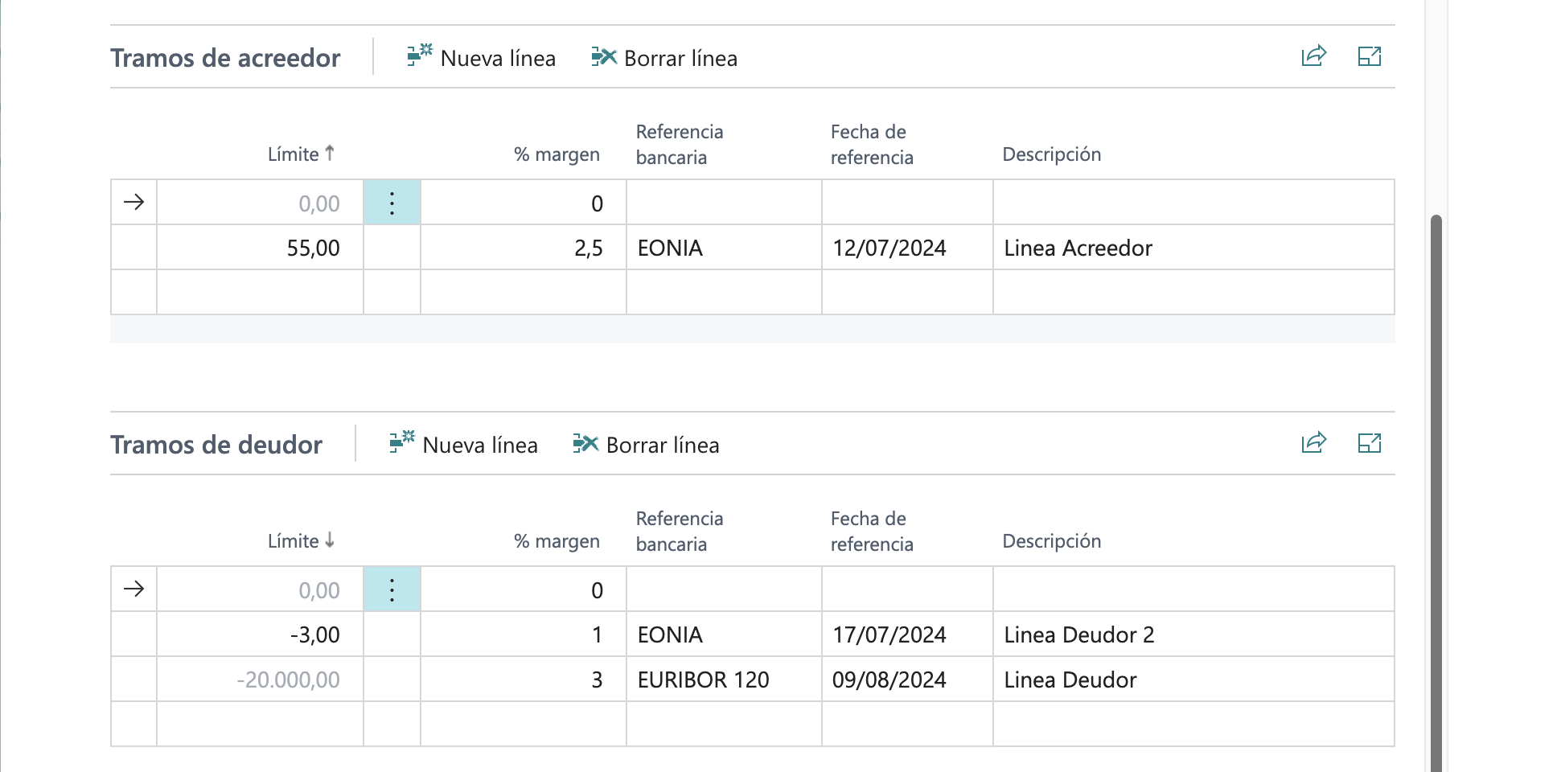Collapse the Tramos de acreedor section title
Screen dimensions: 1557x772
(225, 58)
